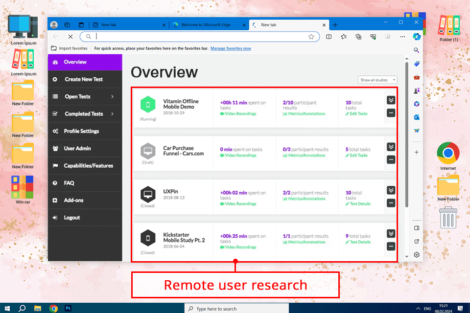Click Create New Test in sidebar

[x=85, y=79]
